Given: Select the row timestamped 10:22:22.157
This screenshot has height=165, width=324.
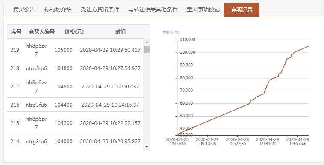Looking at the screenshot, I should pos(75,123).
